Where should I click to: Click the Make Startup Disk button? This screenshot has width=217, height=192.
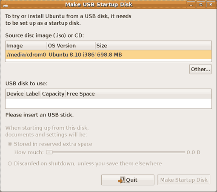click(x=184, y=180)
